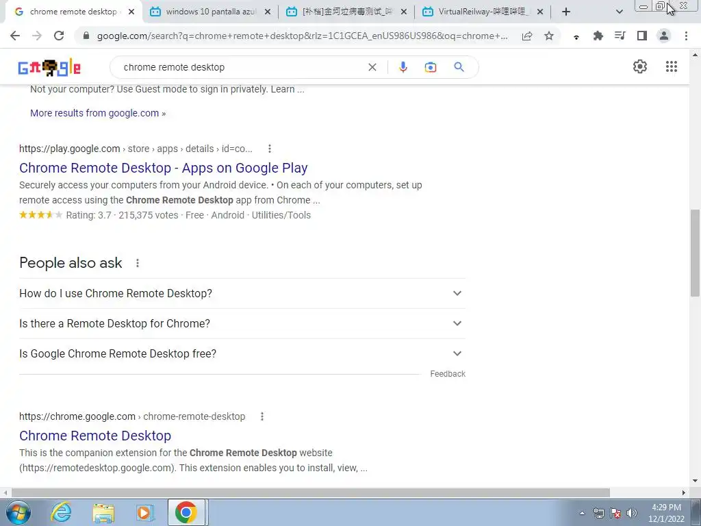Image resolution: width=701 pixels, height=526 pixels.
Task: Open People also ask options menu
Action: (x=138, y=263)
